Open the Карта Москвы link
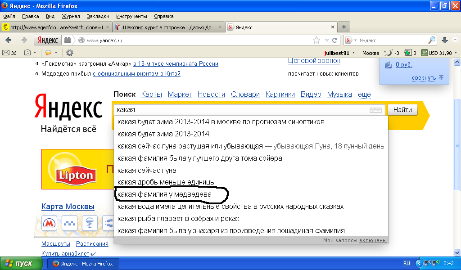Viewport: 461px width, 270px height. pos(68,207)
